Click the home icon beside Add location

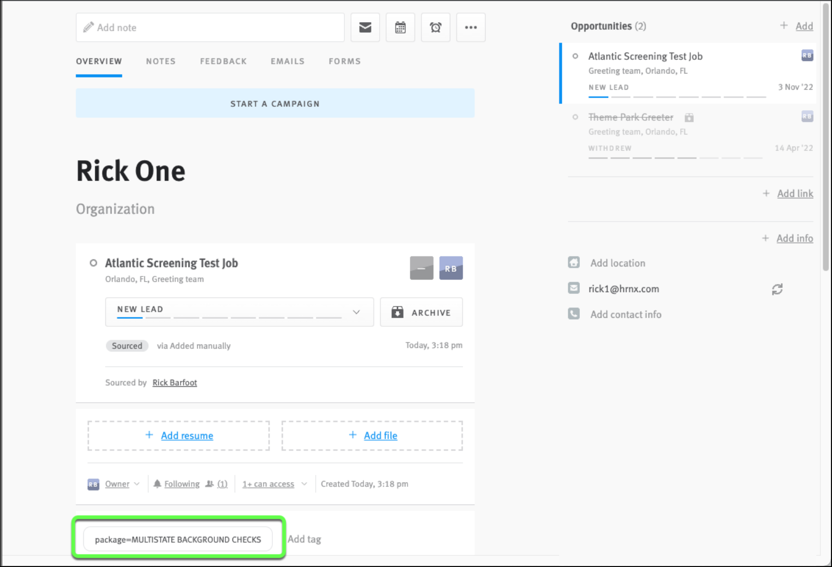pos(574,262)
